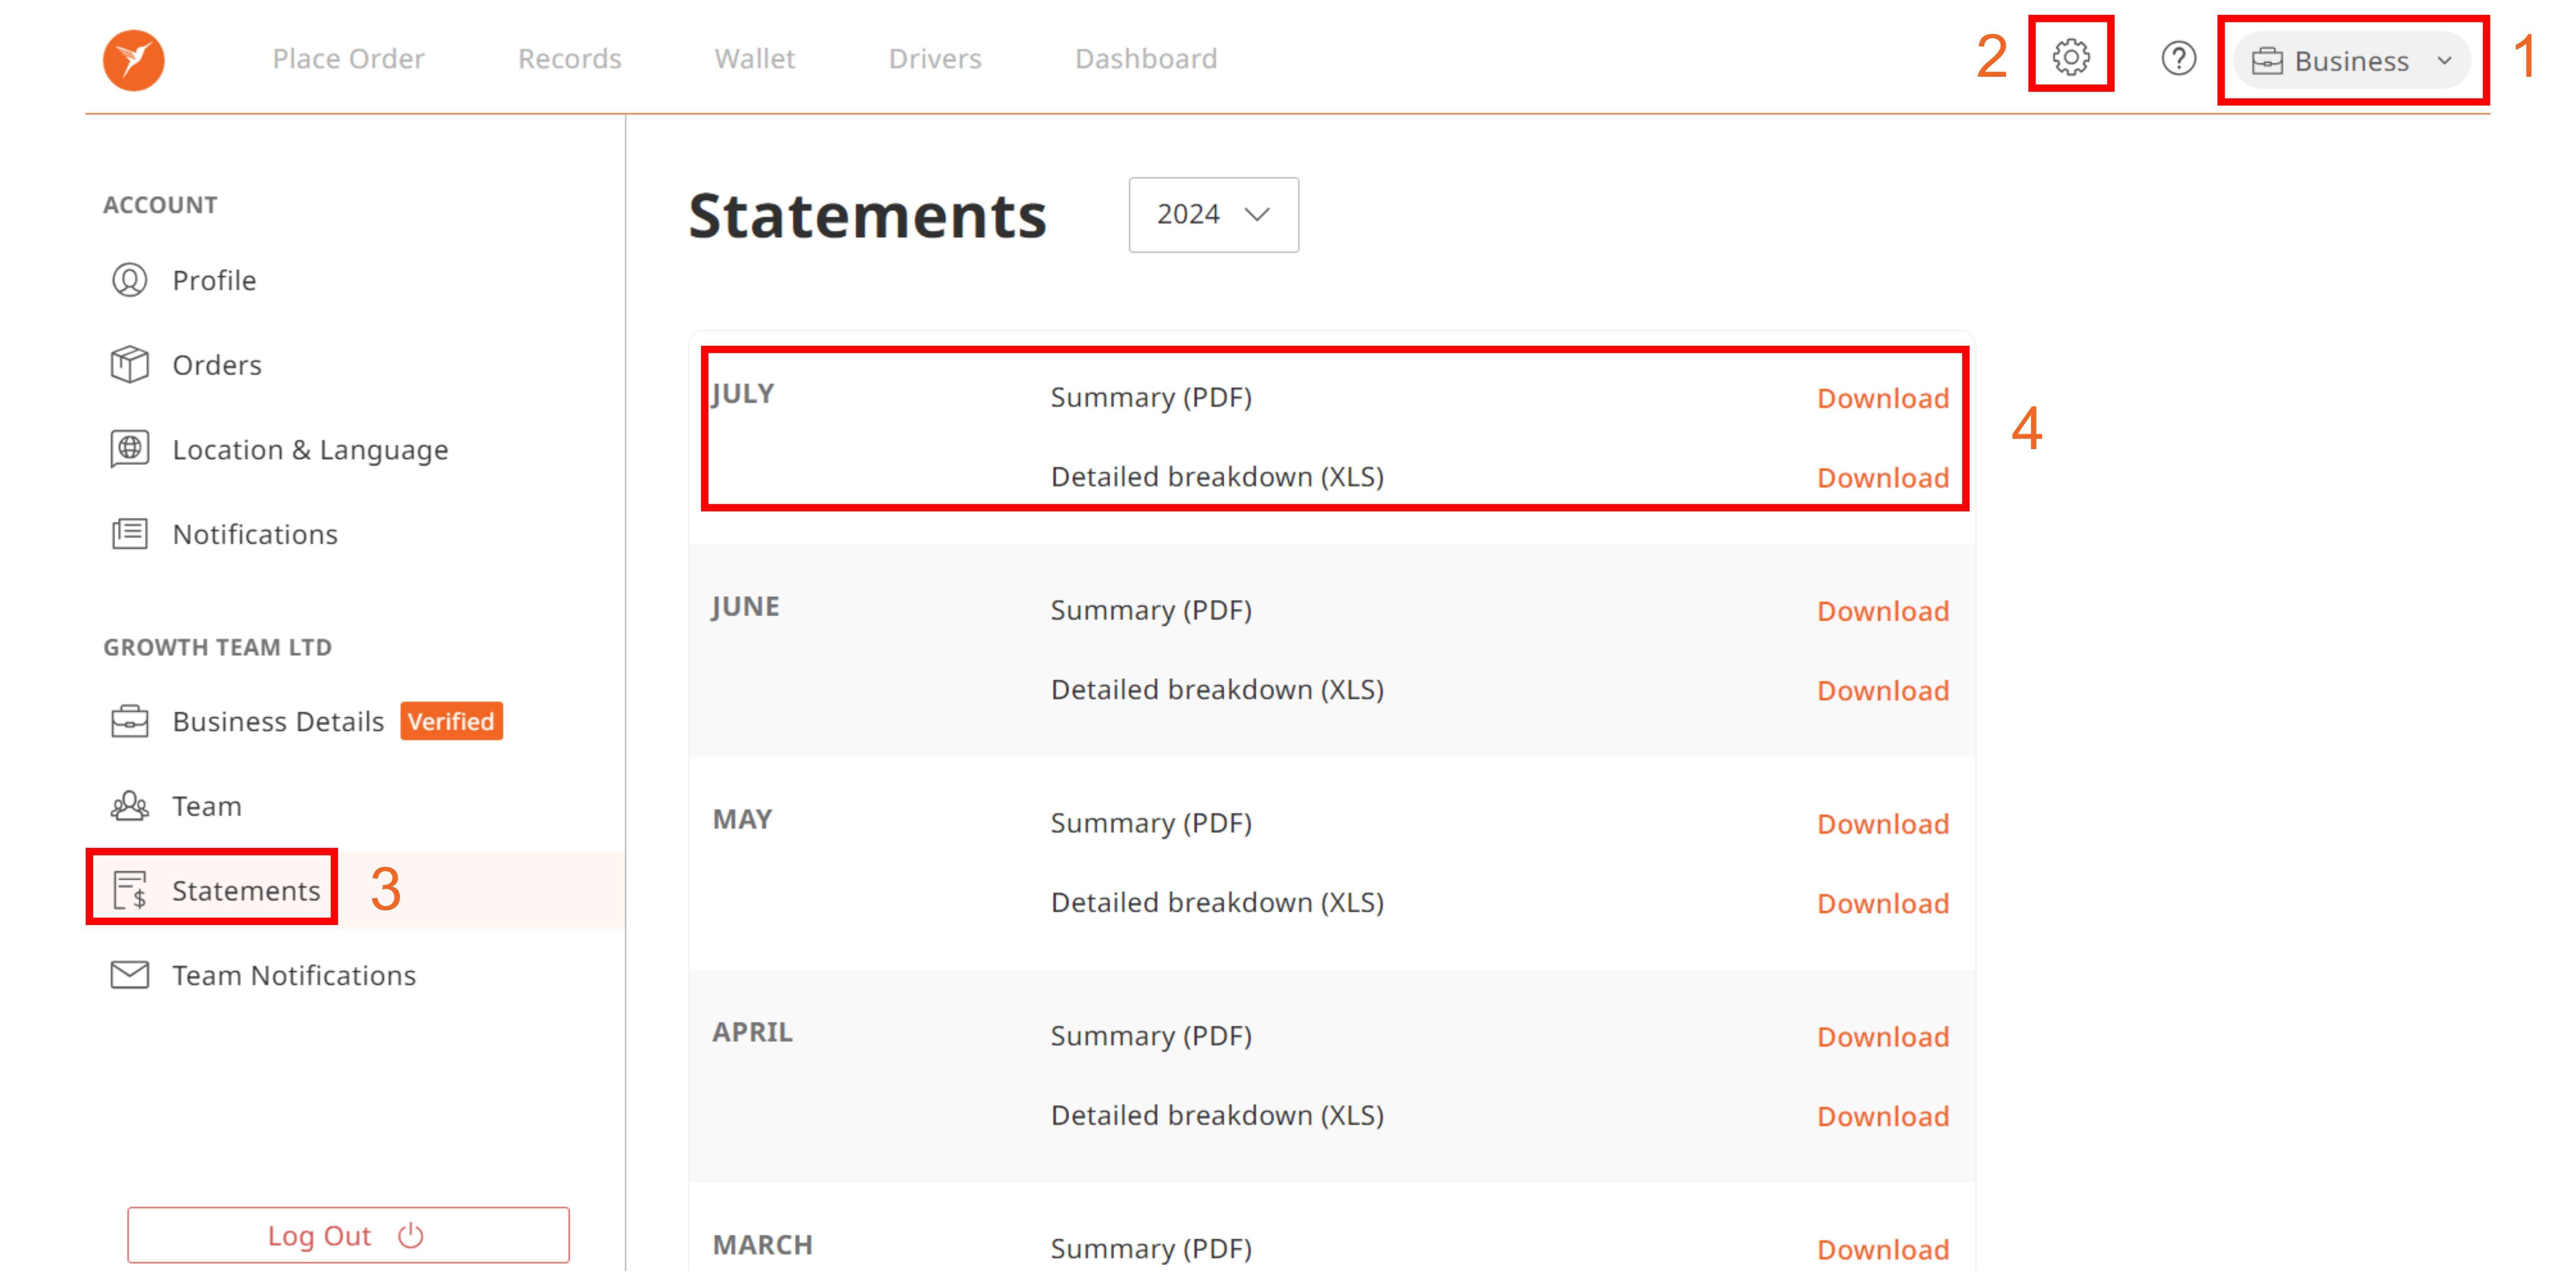Image resolution: width=2576 pixels, height=1288 pixels.
Task: Click the MAY month label
Action: (x=742, y=820)
